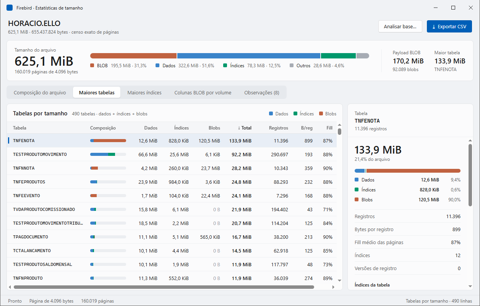The width and height of the screenshot is (480, 306).
Task: Toggle sort on the Total column header
Action: pos(245,128)
